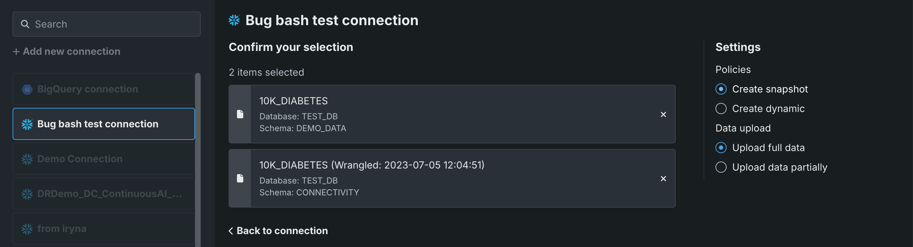The image size is (913, 247).
Task: Remove the Wrangled 10K_DIABETES item with X
Action: pyautogui.click(x=663, y=179)
